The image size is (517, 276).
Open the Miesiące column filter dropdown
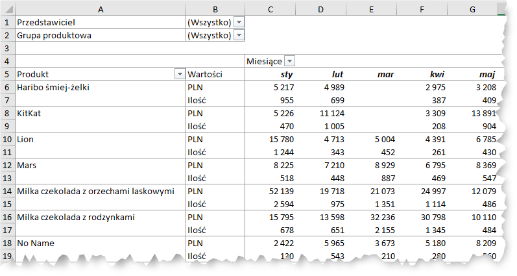[289, 61]
